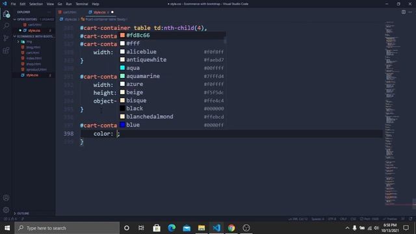Open the View menu

[50, 4]
